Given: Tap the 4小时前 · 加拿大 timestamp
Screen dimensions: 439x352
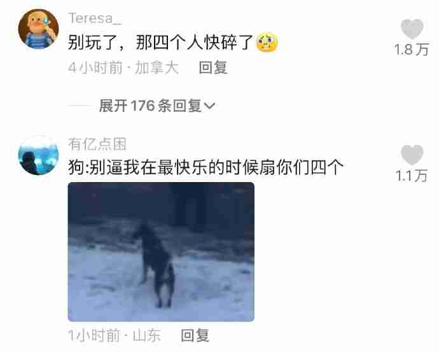Looking at the screenshot, I should 123,67.
